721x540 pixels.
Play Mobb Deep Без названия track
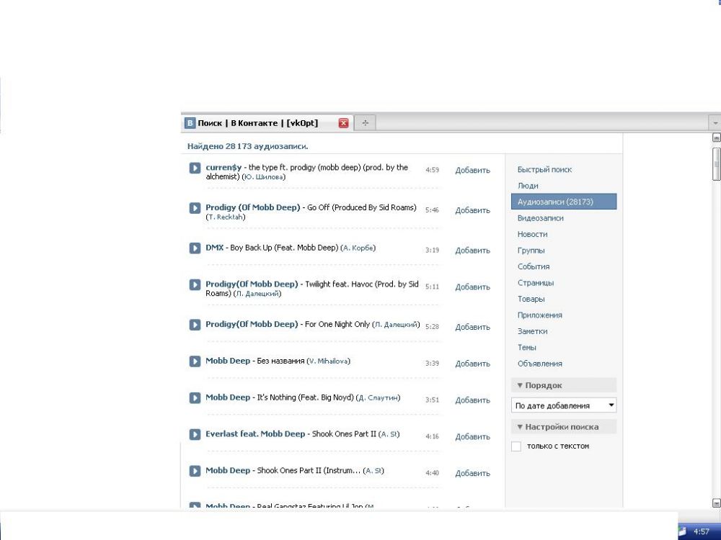click(x=195, y=361)
